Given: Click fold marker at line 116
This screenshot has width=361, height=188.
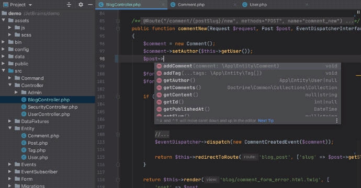Looking at the screenshot, I should point(118,164).
